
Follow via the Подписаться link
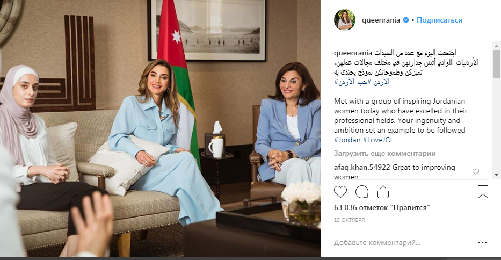439,20
